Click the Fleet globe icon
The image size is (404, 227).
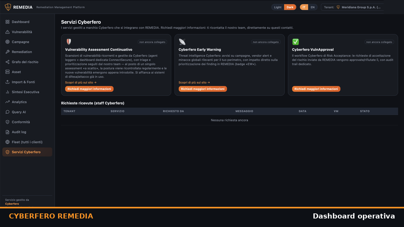[x=8, y=142]
